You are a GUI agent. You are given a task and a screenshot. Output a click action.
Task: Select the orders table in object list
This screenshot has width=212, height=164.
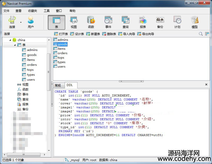tap(62, 53)
